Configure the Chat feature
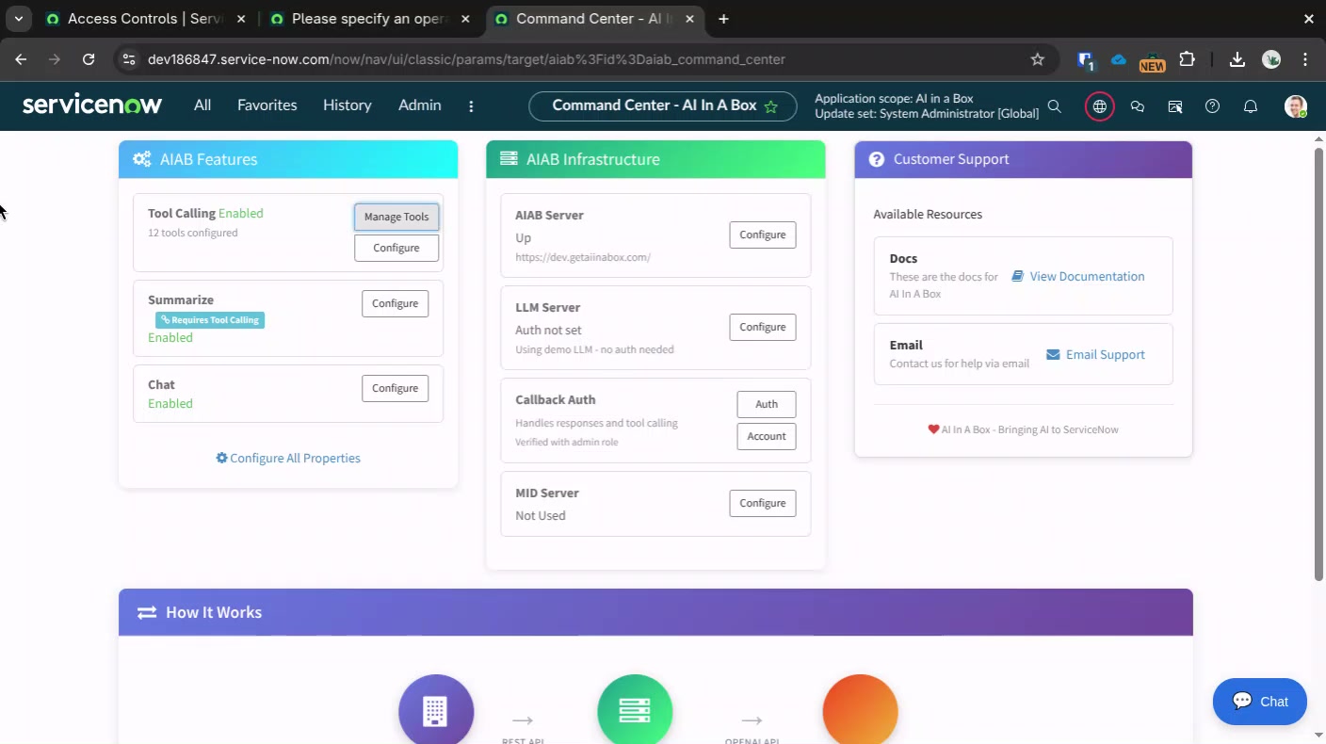The image size is (1326, 744). click(x=396, y=388)
